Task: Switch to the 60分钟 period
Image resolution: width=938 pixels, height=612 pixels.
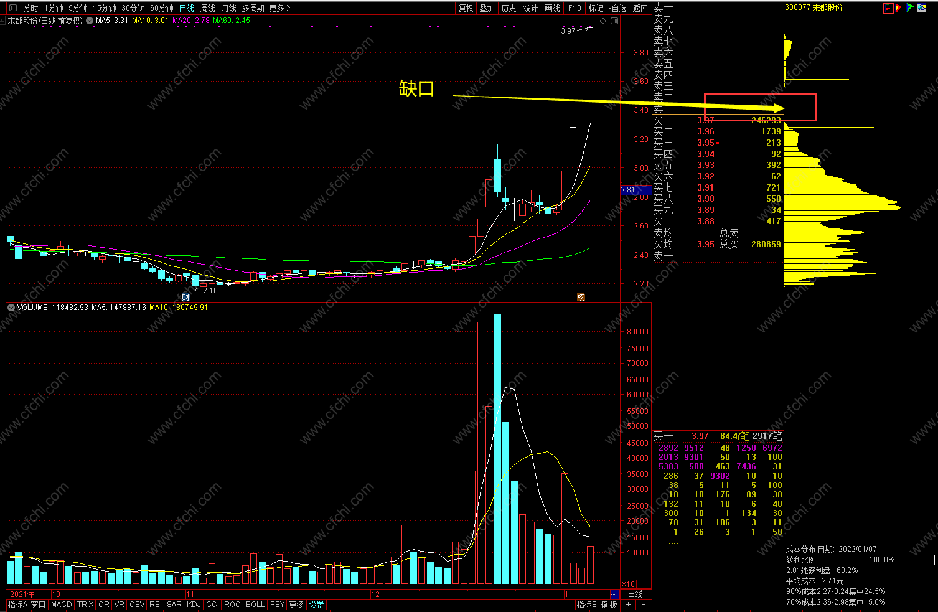Action: (x=162, y=8)
